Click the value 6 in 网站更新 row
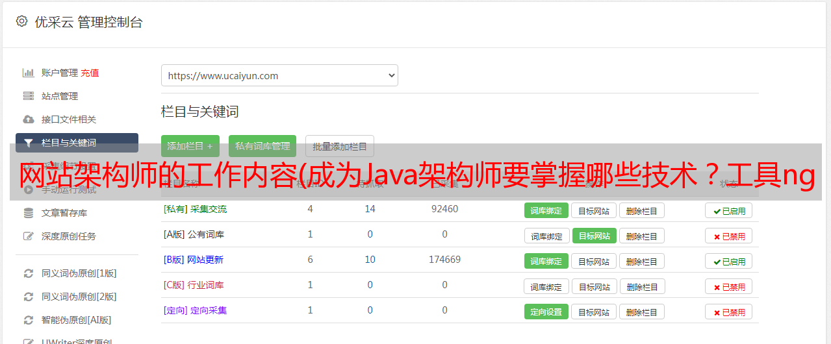This screenshot has width=831, height=344. tap(310, 260)
